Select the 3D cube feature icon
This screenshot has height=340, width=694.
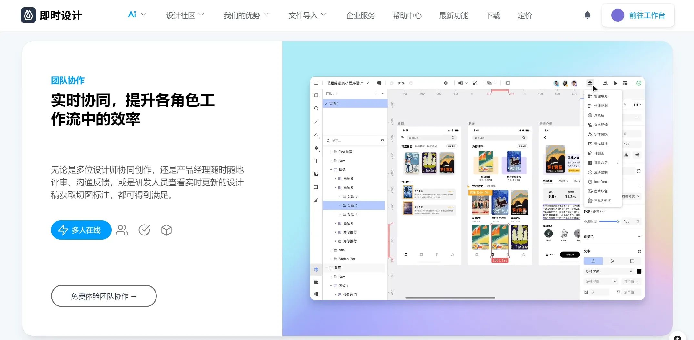tap(166, 230)
